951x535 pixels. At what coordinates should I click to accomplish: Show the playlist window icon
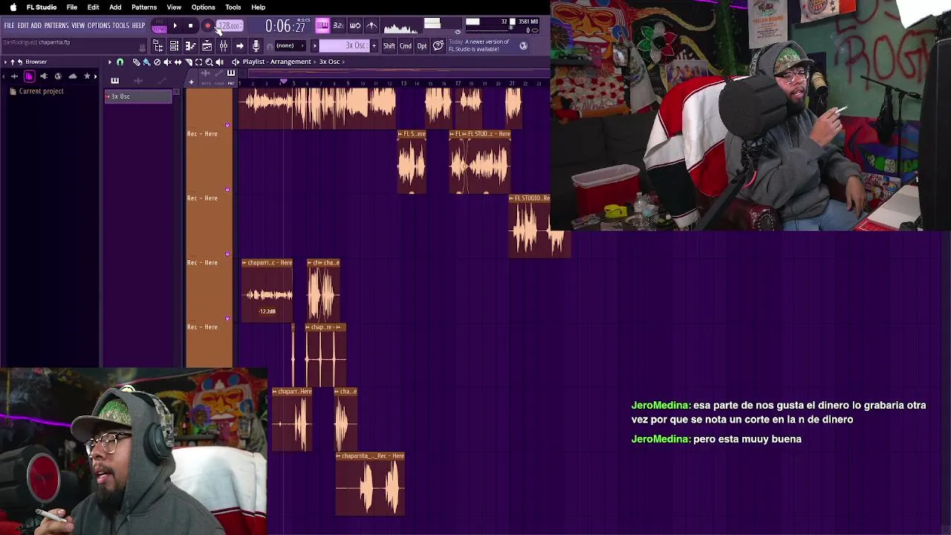coord(207,46)
